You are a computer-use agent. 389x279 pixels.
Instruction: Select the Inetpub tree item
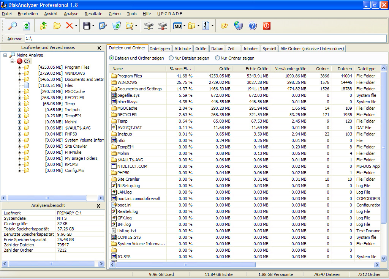click(x=72, y=110)
